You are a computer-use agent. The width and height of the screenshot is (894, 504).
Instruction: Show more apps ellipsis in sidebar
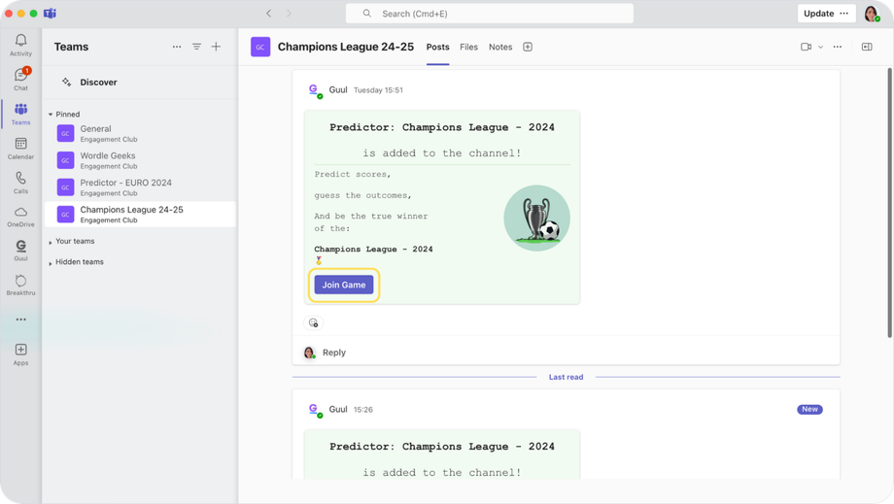pyautogui.click(x=21, y=319)
